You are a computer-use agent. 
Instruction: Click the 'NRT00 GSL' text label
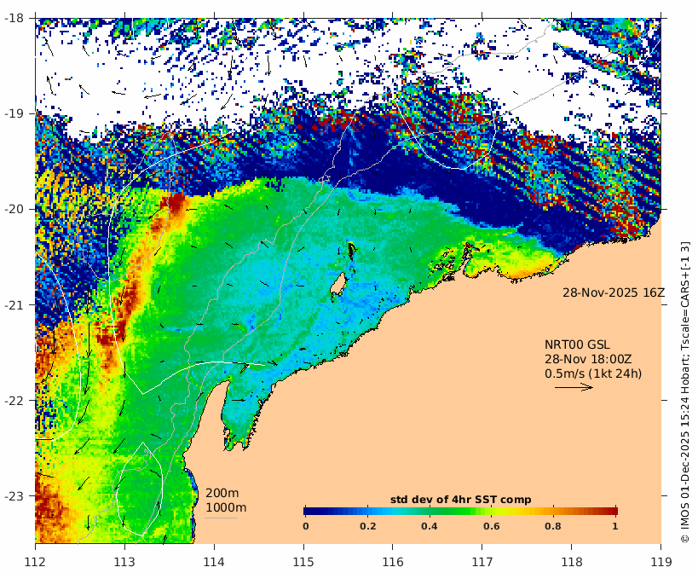point(577,345)
